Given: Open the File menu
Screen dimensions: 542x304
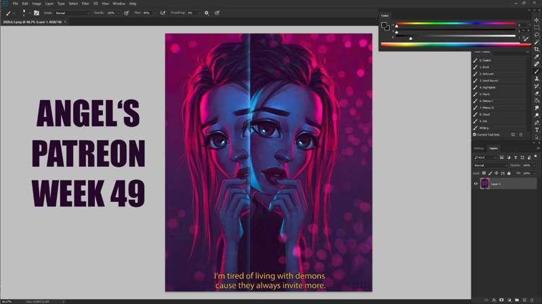Looking at the screenshot, I should pos(15,3).
